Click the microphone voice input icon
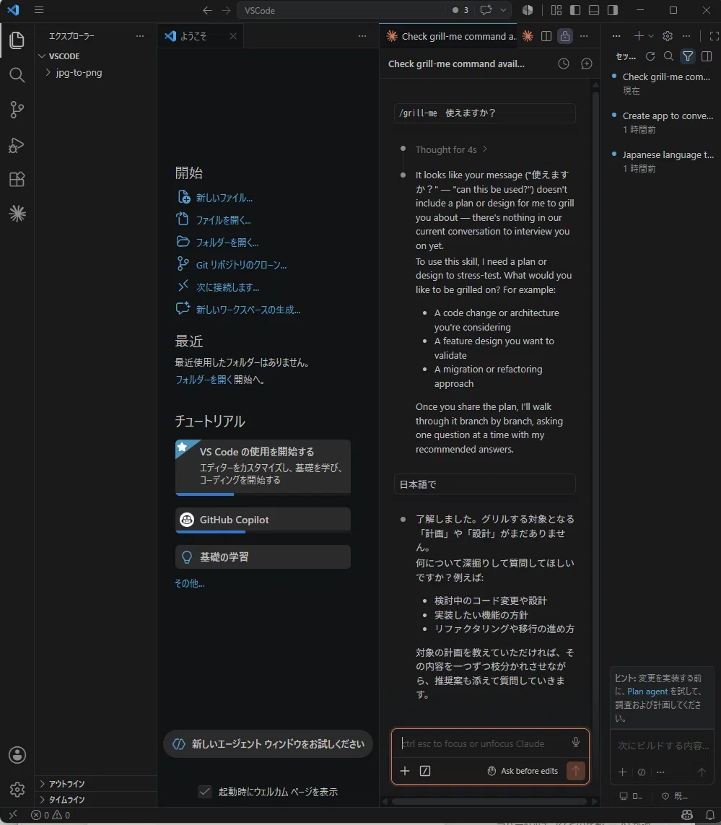Screen dimensions: 721x825 (576, 742)
